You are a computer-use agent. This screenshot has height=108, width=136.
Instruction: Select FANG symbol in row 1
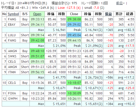point(12,19)
